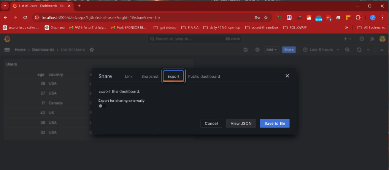Open the yellow ruler extension
The image size is (389, 170).
348,17
